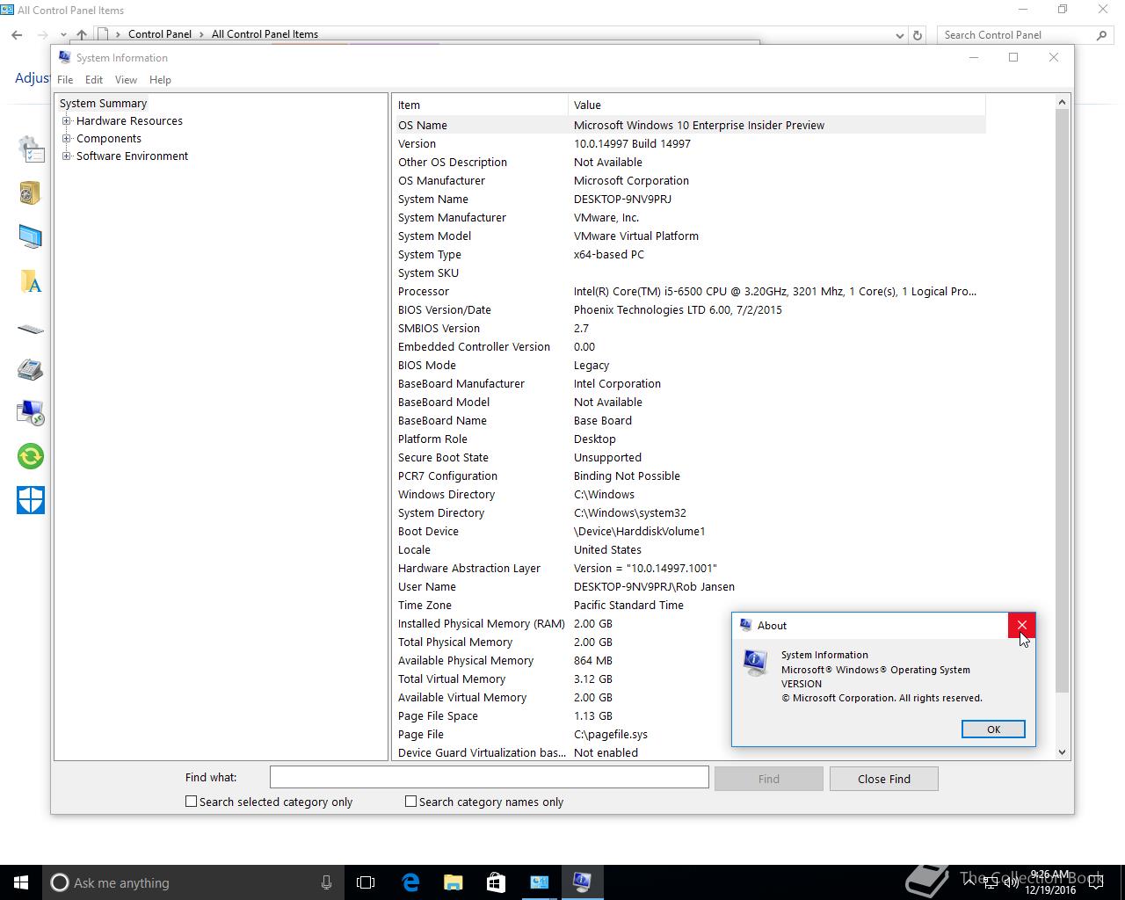Open the monitor display icon in Control Panel

pos(31,236)
